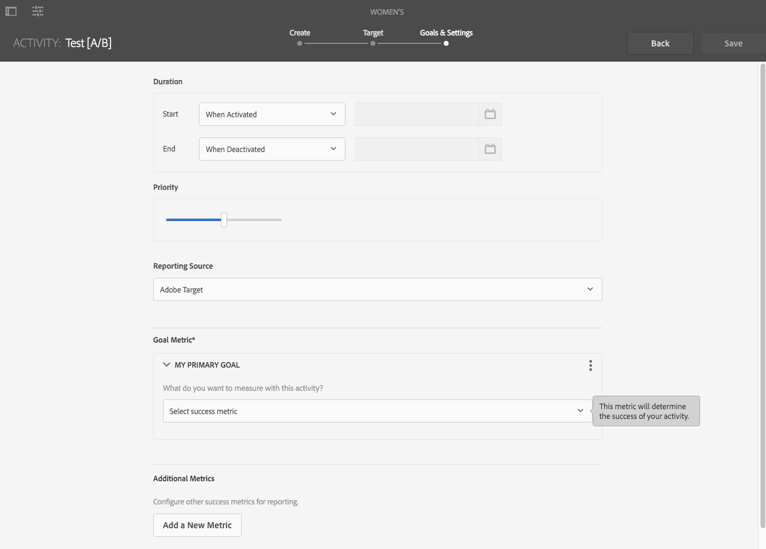Open the Start 'When Activated' dropdown
The width and height of the screenshot is (766, 549).
tap(272, 114)
